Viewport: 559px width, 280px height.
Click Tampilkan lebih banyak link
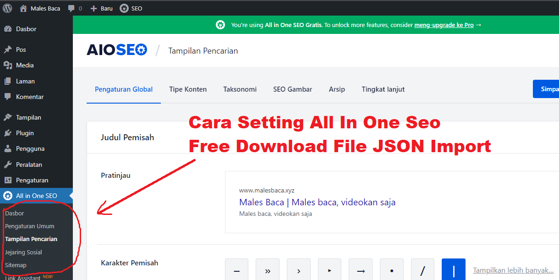[513, 270]
